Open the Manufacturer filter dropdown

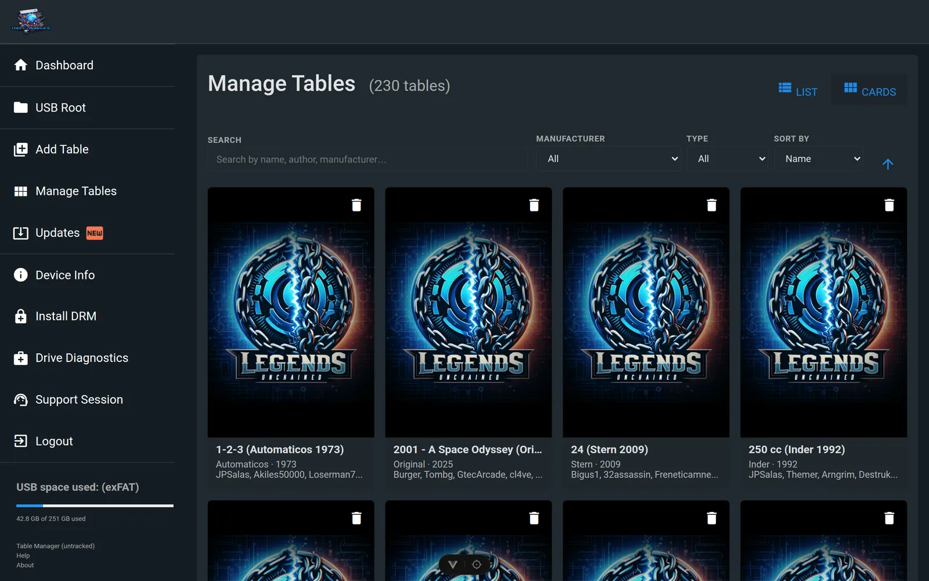608,159
